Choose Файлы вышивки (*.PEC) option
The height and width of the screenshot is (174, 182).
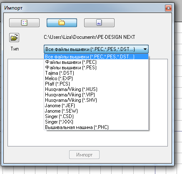click(96, 62)
